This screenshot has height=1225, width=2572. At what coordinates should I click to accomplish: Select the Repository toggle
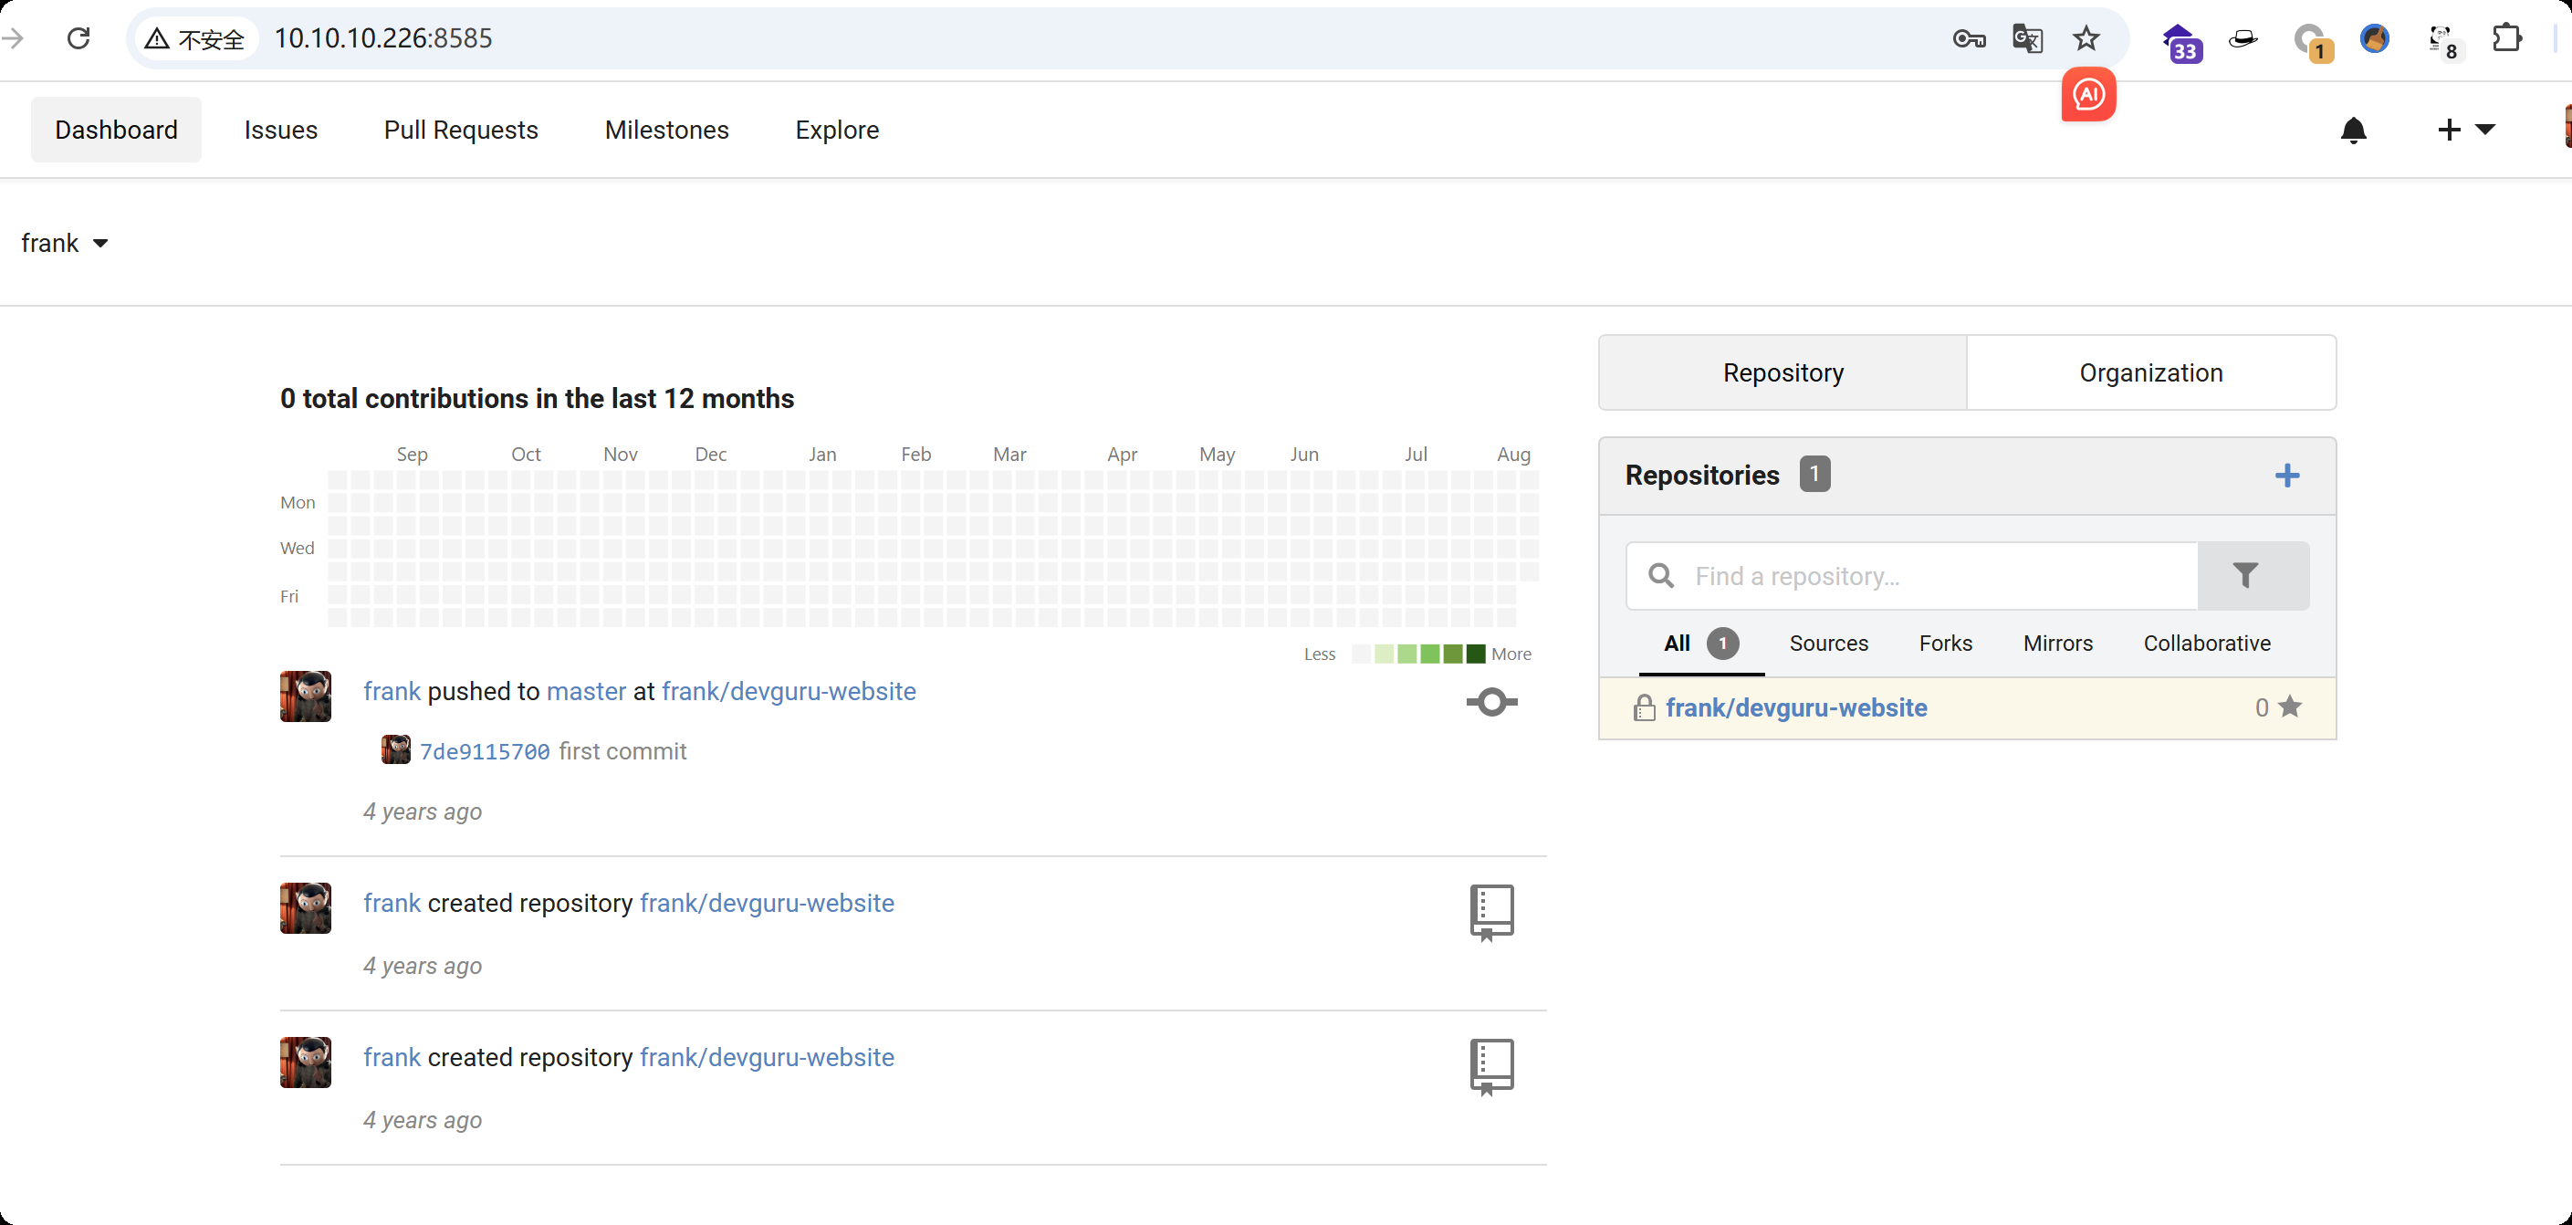pyautogui.click(x=1783, y=372)
